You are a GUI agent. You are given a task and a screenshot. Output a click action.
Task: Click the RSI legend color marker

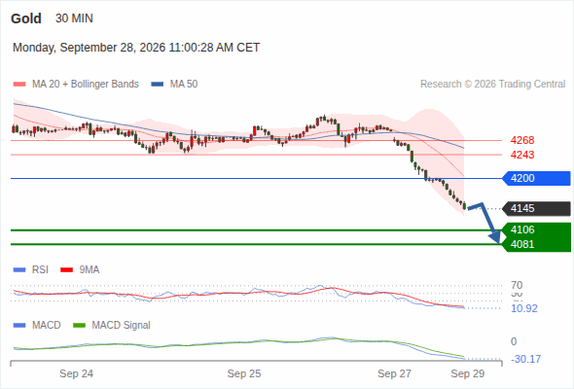click(19, 270)
